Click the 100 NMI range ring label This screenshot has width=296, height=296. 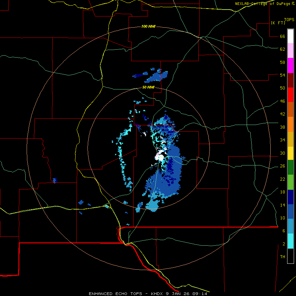pos(148,26)
